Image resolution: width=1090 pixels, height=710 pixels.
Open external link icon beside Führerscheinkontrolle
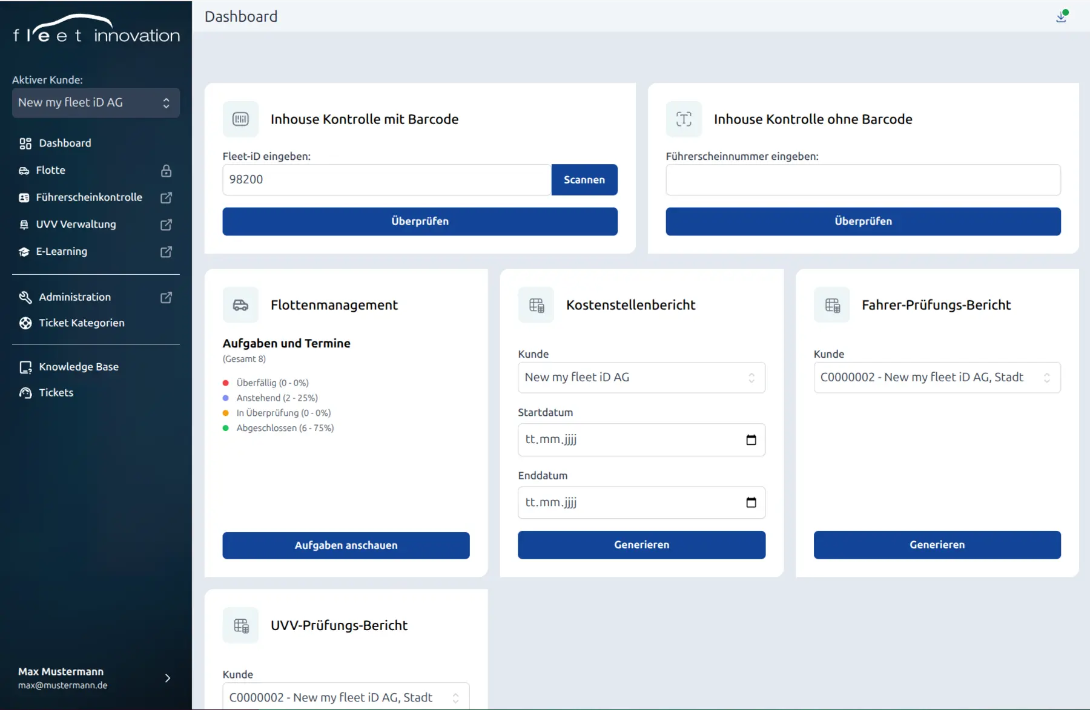(x=166, y=197)
